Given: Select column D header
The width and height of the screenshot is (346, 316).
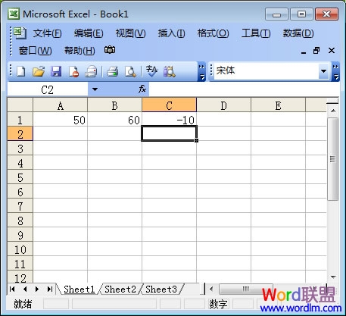Looking at the screenshot, I should 223,105.
